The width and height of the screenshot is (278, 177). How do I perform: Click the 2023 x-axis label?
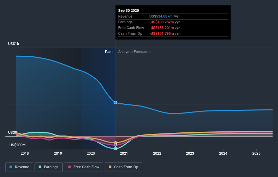click(x=190, y=153)
